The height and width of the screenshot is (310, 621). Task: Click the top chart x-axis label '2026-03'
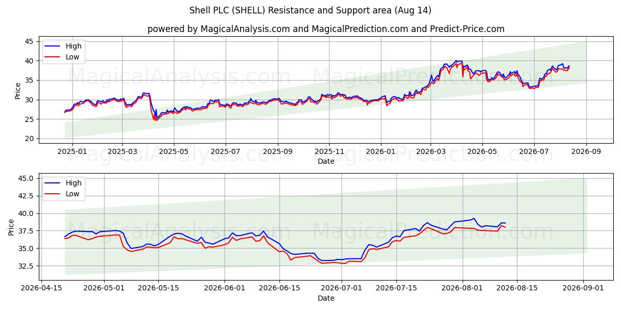(431, 151)
